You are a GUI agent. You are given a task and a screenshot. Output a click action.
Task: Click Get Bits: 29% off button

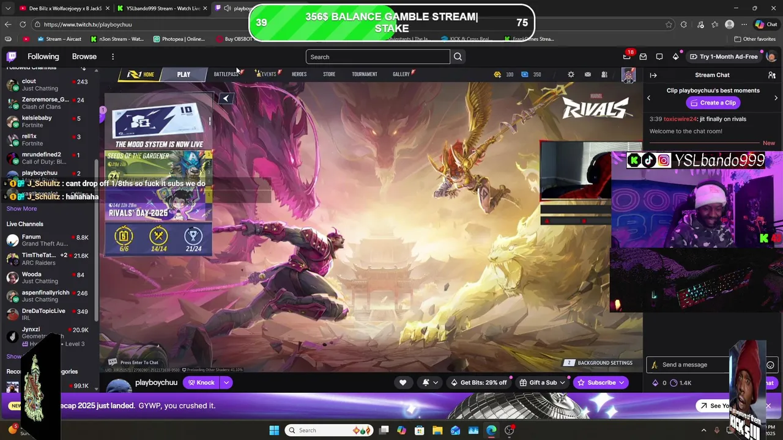click(478, 383)
